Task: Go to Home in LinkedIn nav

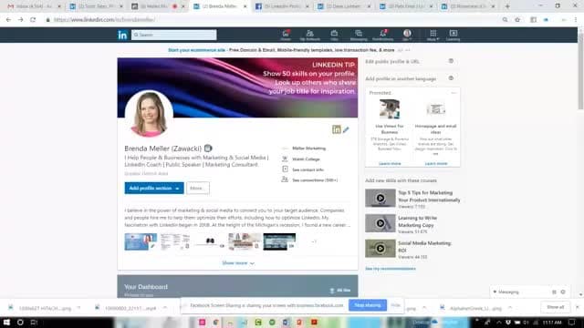Action: pyautogui.click(x=286, y=35)
